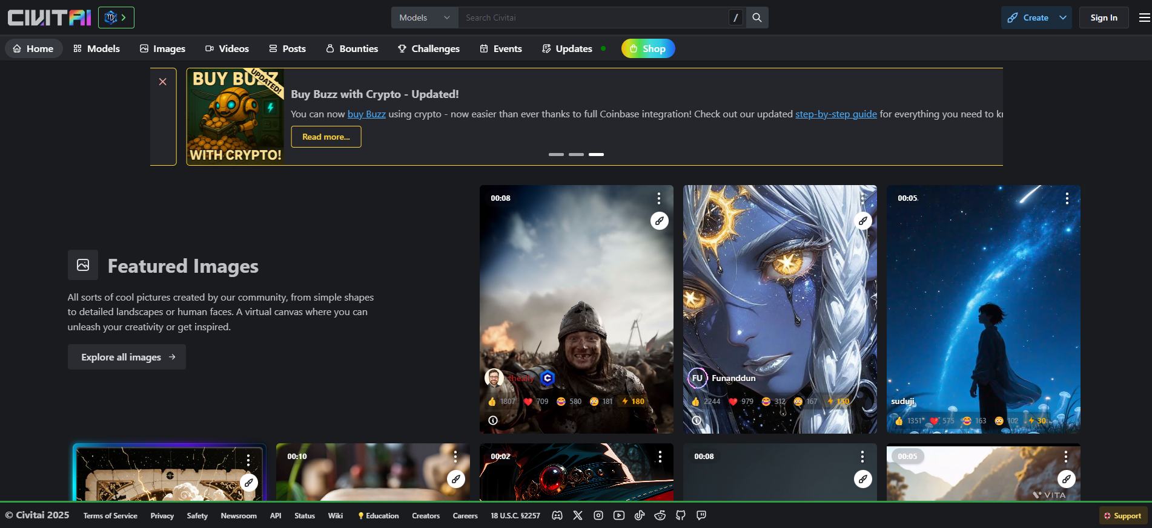Click thumbs up reaction 1351 on suduji card
The height and width of the screenshot is (528, 1152).
(x=909, y=421)
